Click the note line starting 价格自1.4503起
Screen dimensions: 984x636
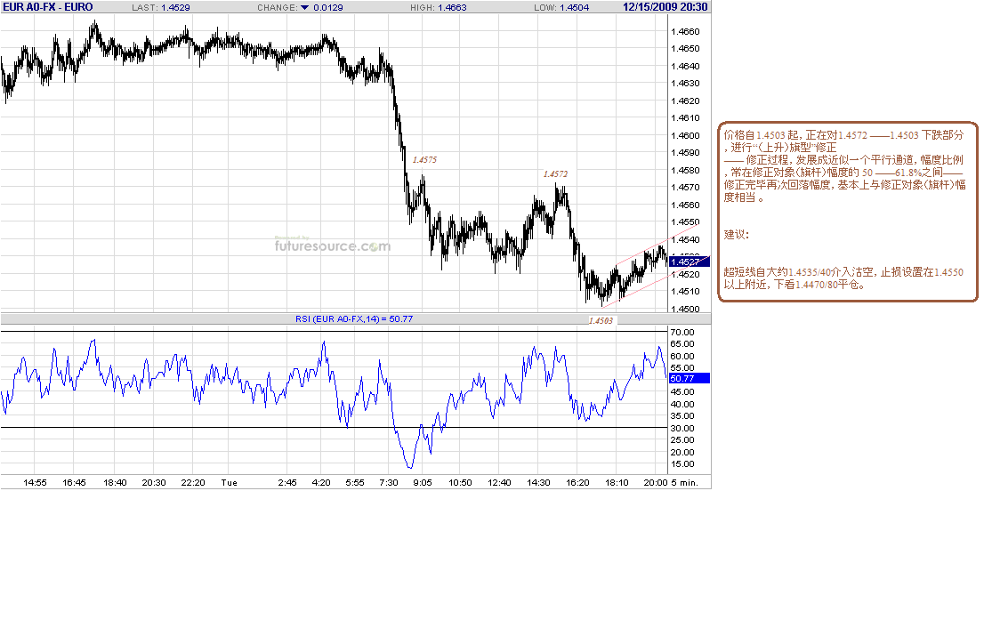843,135
